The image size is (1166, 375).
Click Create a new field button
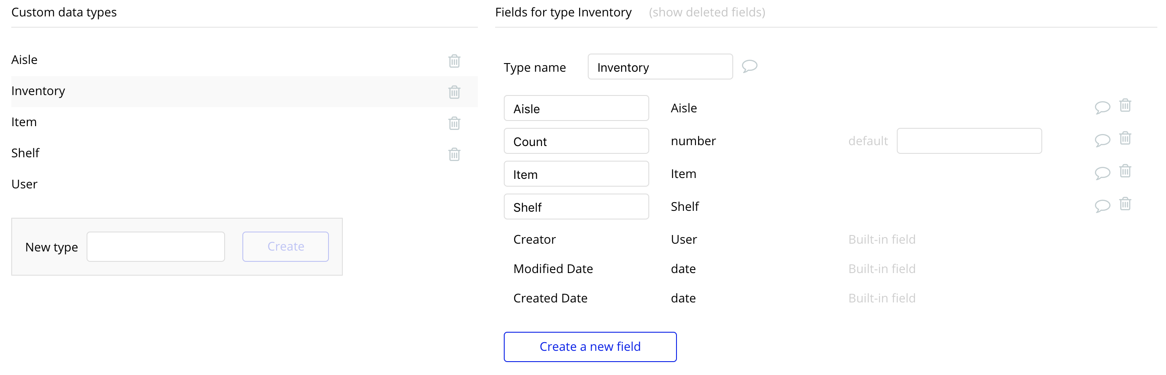click(x=590, y=346)
